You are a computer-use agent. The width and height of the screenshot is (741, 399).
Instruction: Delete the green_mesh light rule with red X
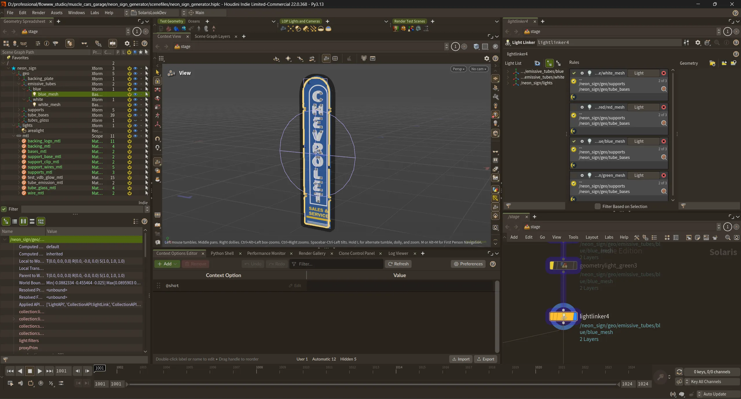coord(663,175)
